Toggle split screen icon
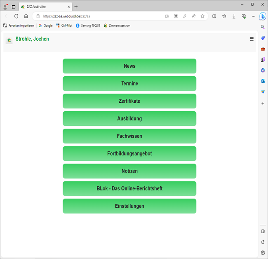The height and width of the screenshot is (259, 268). coord(214,16)
